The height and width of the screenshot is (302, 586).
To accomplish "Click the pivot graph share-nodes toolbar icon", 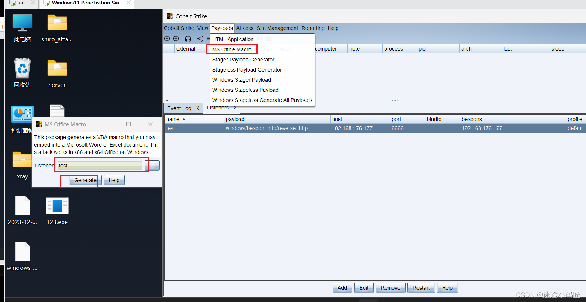I will tap(200, 39).
